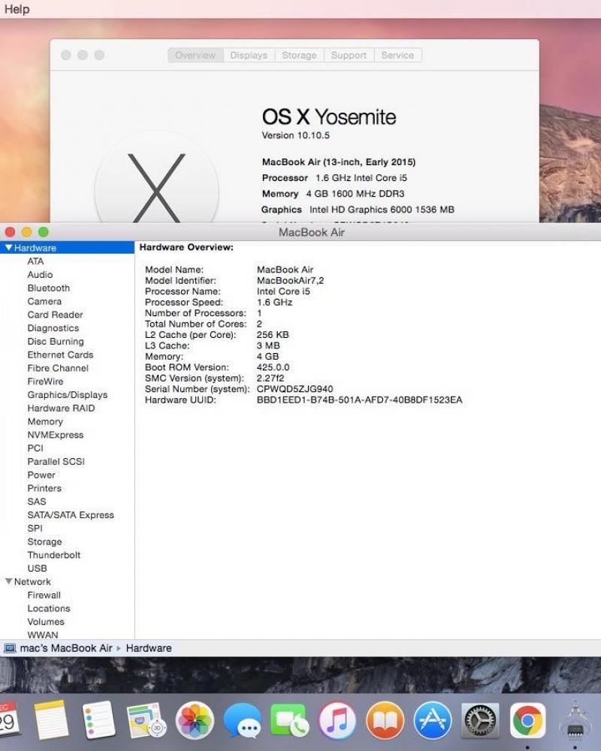Click the SMC Version value 2.27f2

270,379
